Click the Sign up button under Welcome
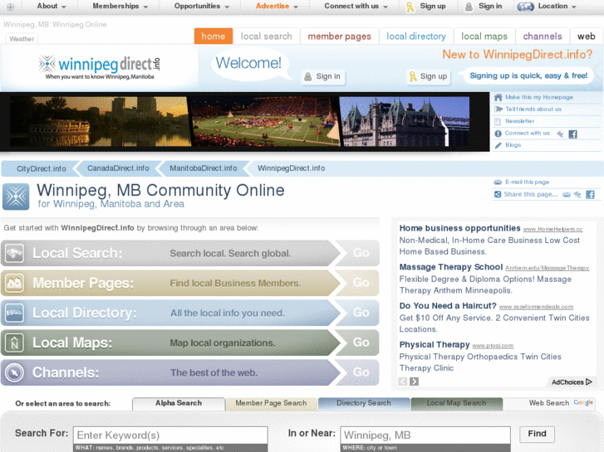Screen dimensions: 604x452 (x=428, y=76)
